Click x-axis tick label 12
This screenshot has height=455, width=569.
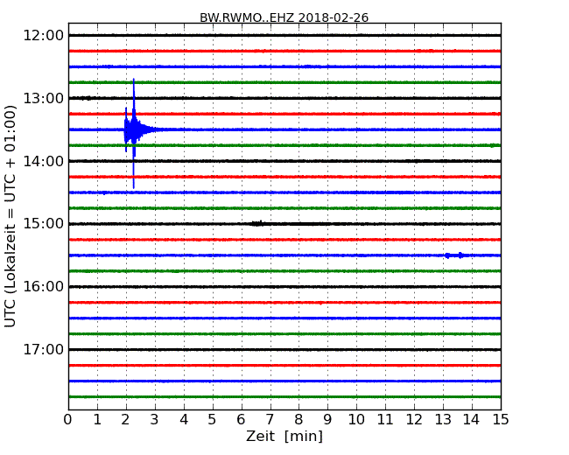point(414,419)
